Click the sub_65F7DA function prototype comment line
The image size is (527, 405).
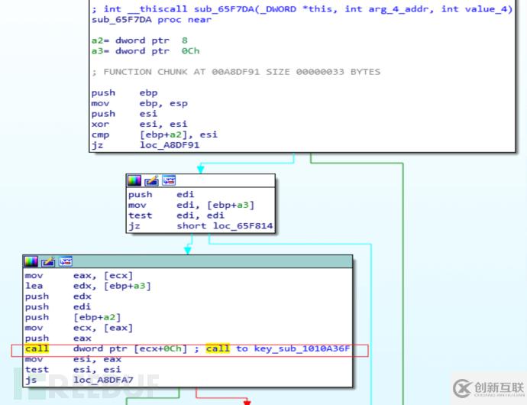(x=302, y=9)
